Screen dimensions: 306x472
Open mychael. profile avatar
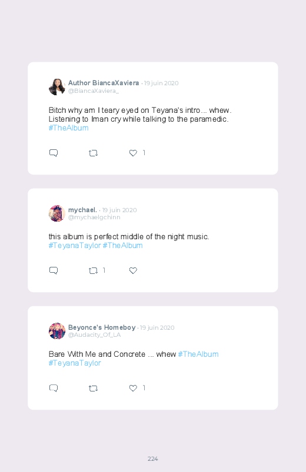(x=57, y=213)
